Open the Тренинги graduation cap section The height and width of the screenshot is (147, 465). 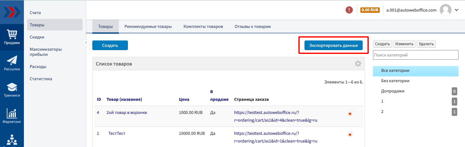[x=12, y=90]
